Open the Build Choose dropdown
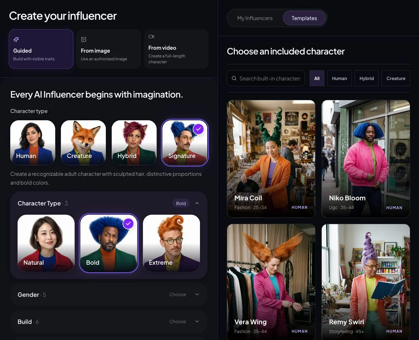The width and height of the screenshot is (419, 340). (x=178, y=322)
